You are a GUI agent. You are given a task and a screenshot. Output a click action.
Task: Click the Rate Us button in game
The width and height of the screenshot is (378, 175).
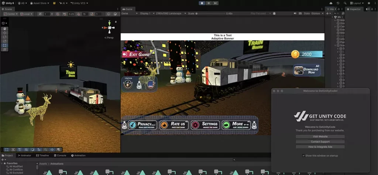click(174, 125)
